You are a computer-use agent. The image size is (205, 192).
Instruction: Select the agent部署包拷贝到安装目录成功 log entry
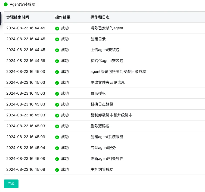pyautogui.click(x=118, y=72)
